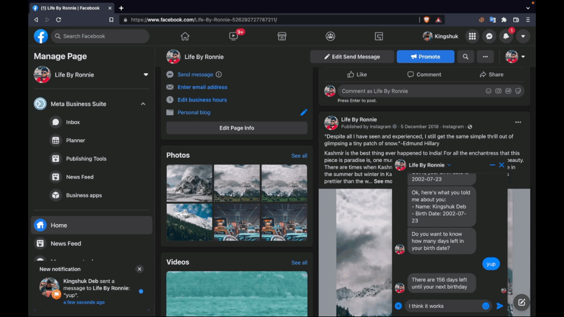Image resolution: width=564 pixels, height=317 pixels.
Task: Open the profile switcher dropdown beside avatar
Action: pyautogui.click(x=523, y=57)
